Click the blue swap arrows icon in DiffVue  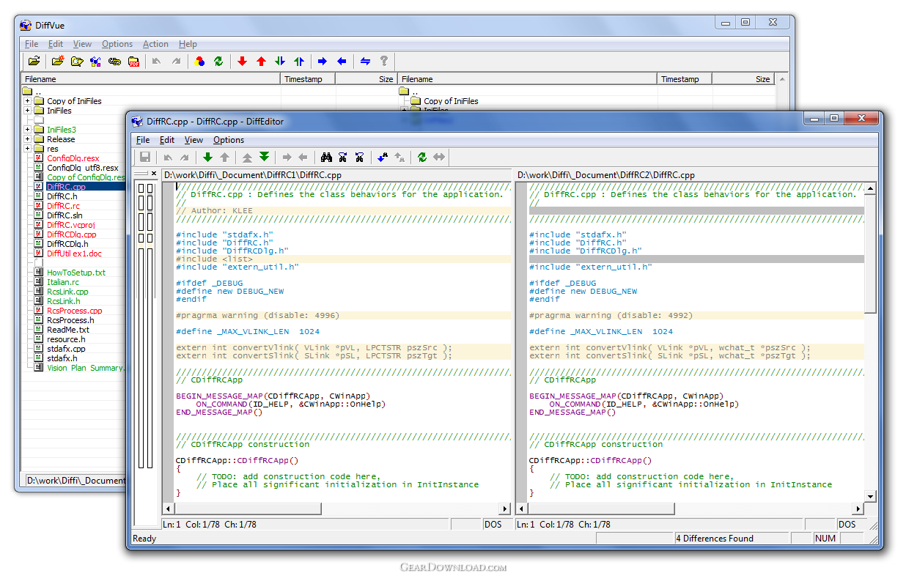click(365, 62)
